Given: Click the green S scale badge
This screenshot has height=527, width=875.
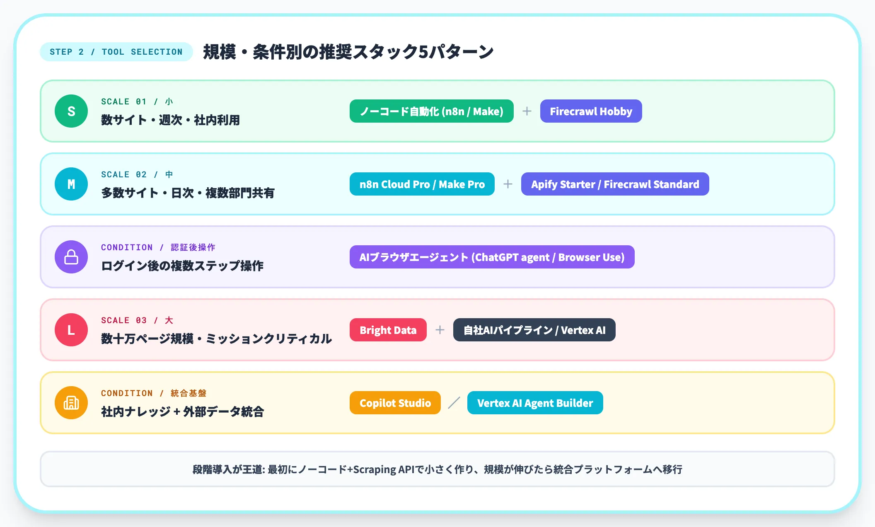Looking at the screenshot, I should (71, 111).
